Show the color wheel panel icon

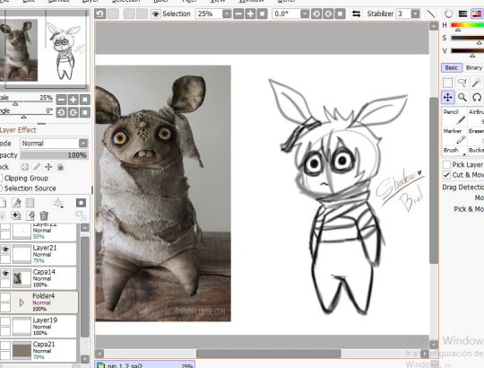(448, 13)
